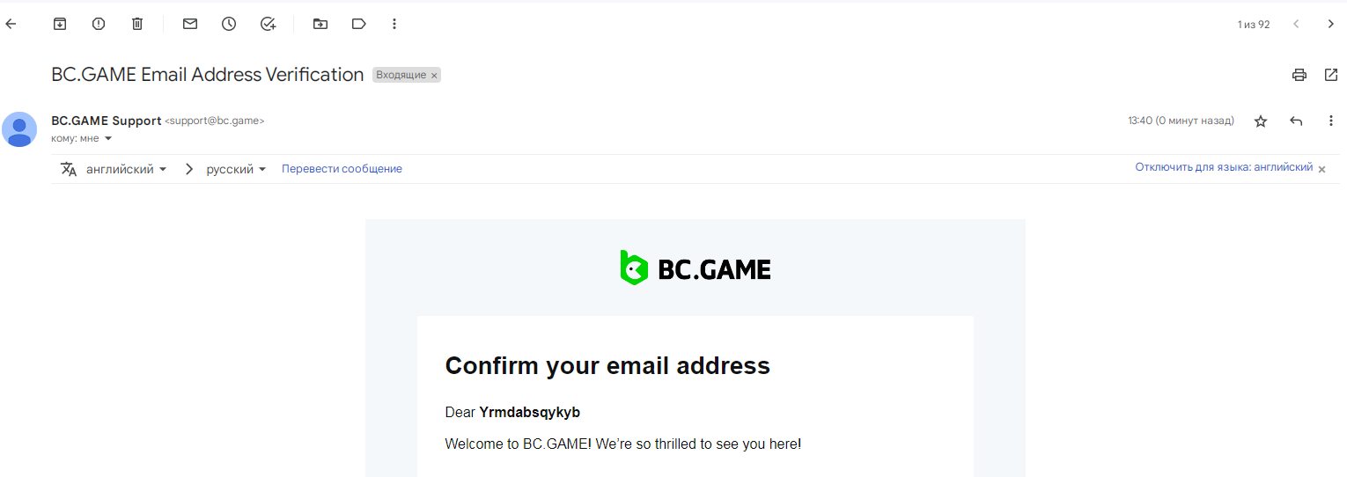Star the BC.GAME Support email

[x=1261, y=121]
